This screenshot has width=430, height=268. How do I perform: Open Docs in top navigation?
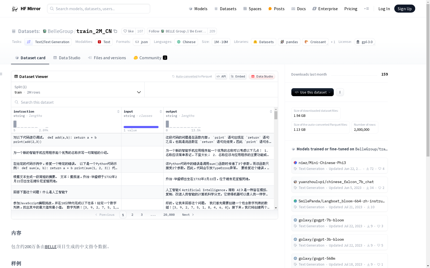[x=299, y=9]
